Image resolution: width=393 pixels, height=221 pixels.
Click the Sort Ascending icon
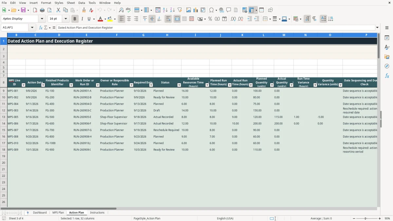(x=165, y=10)
